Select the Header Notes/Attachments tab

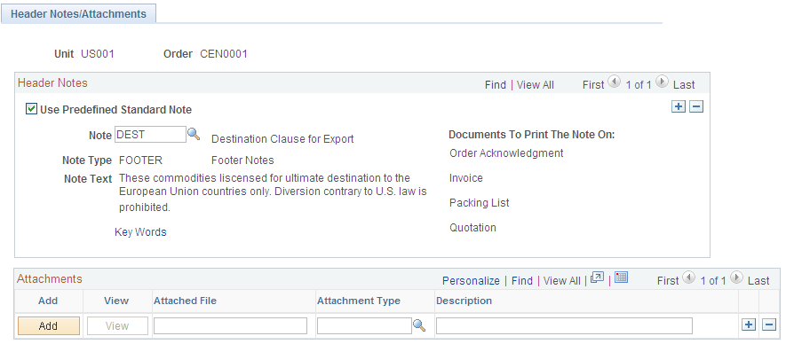[x=78, y=14]
